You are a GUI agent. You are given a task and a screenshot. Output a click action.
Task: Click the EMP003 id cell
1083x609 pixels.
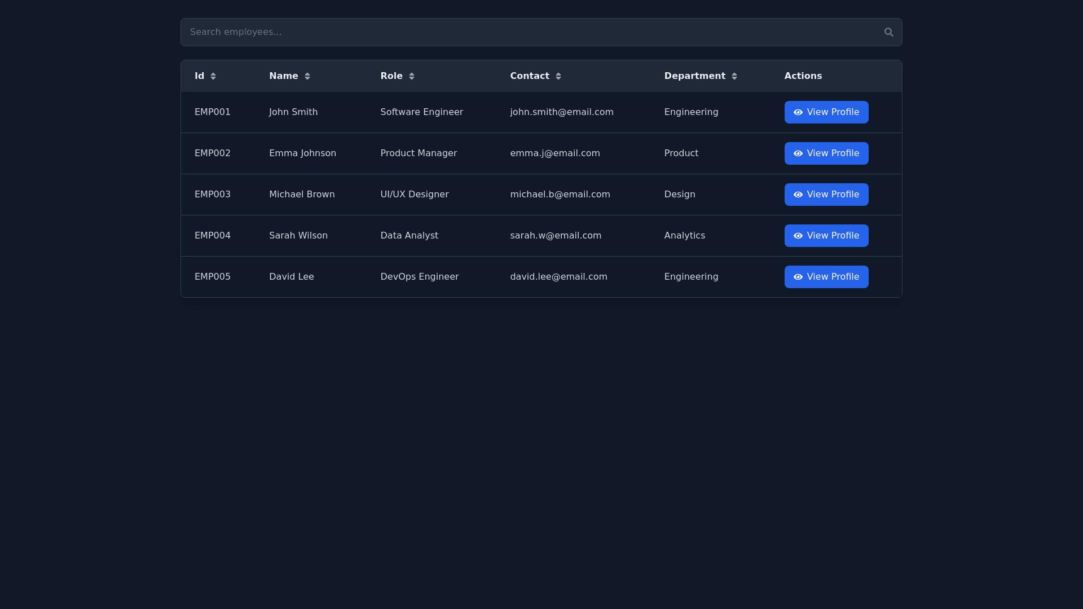point(213,195)
